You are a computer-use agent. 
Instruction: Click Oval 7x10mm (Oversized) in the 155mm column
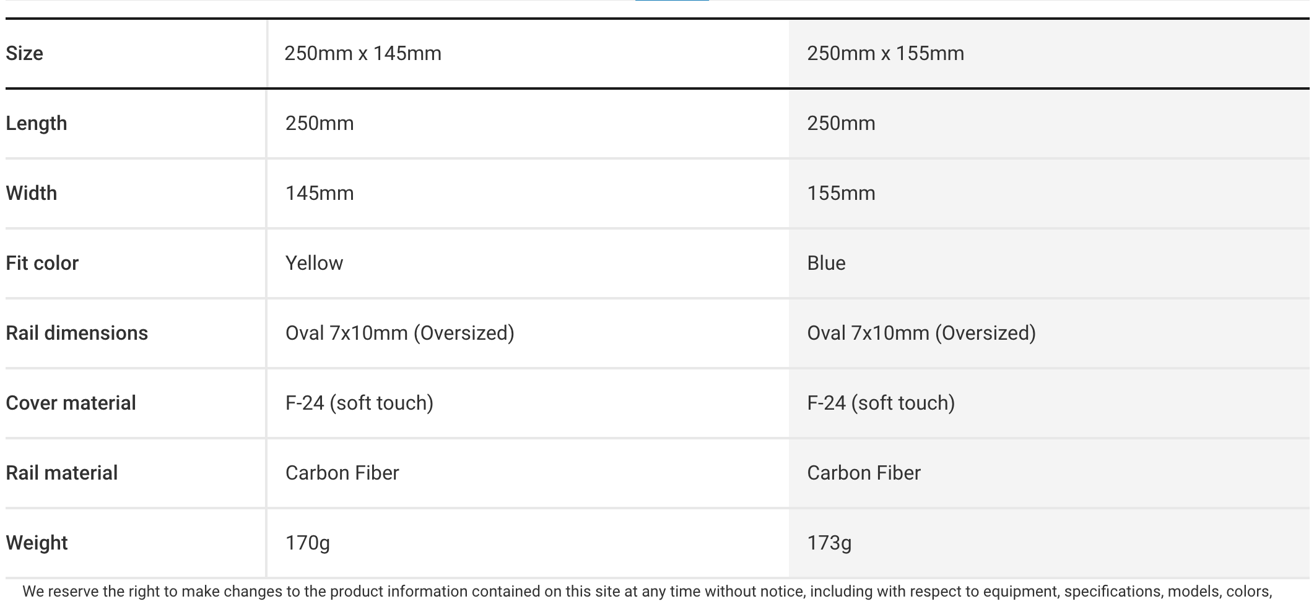pyautogui.click(x=921, y=333)
